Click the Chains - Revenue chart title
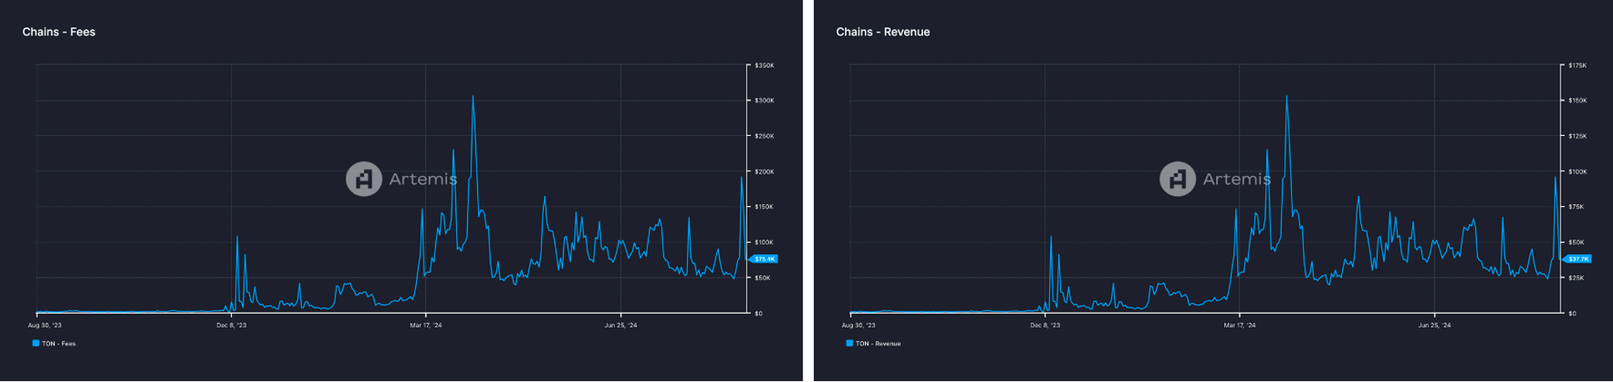1613x382 pixels. (882, 32)
